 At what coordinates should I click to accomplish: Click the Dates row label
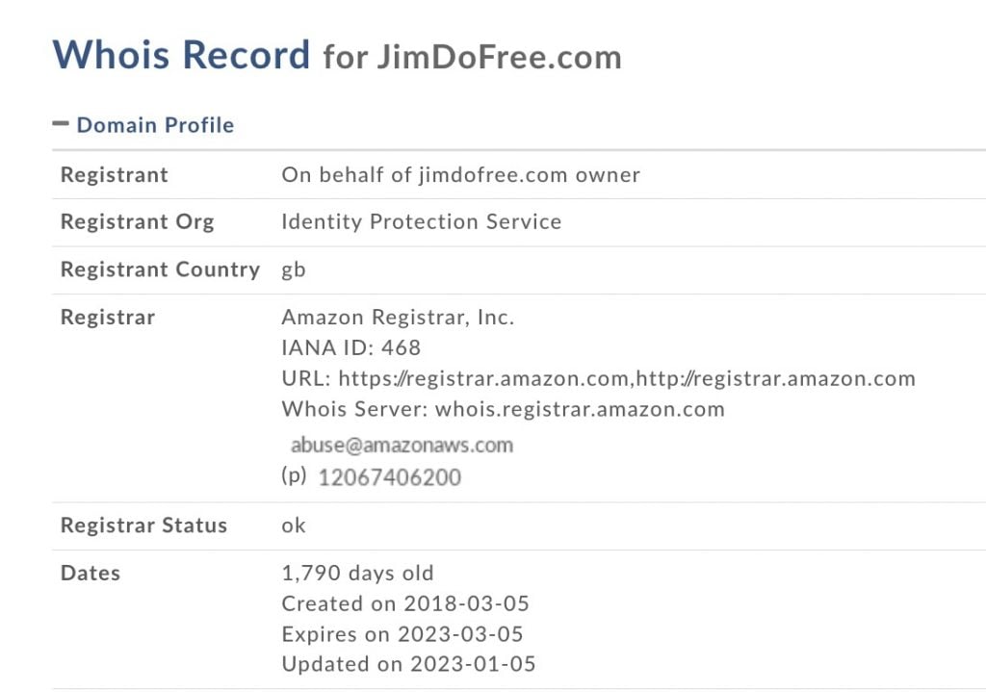[91, 574]
